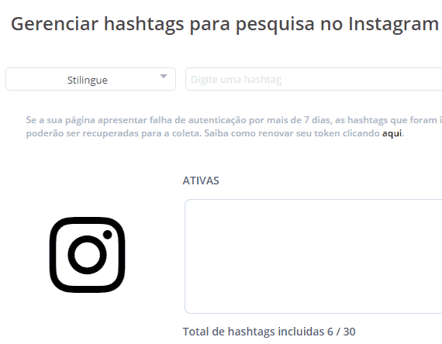Click the "Gerenciar hashtags para pesquisa no Instagram" heading

(225, 24)
